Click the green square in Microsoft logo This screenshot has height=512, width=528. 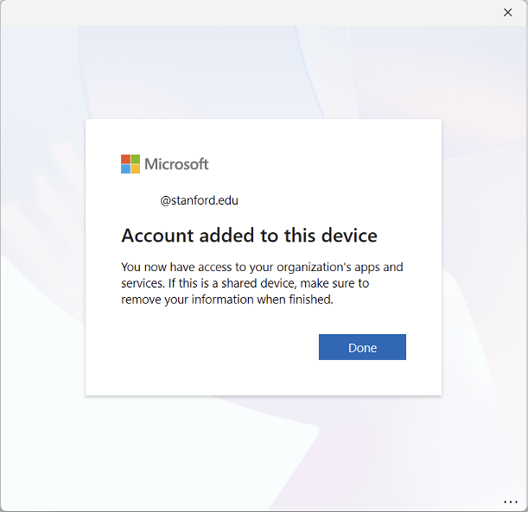(x=136, y=159)
